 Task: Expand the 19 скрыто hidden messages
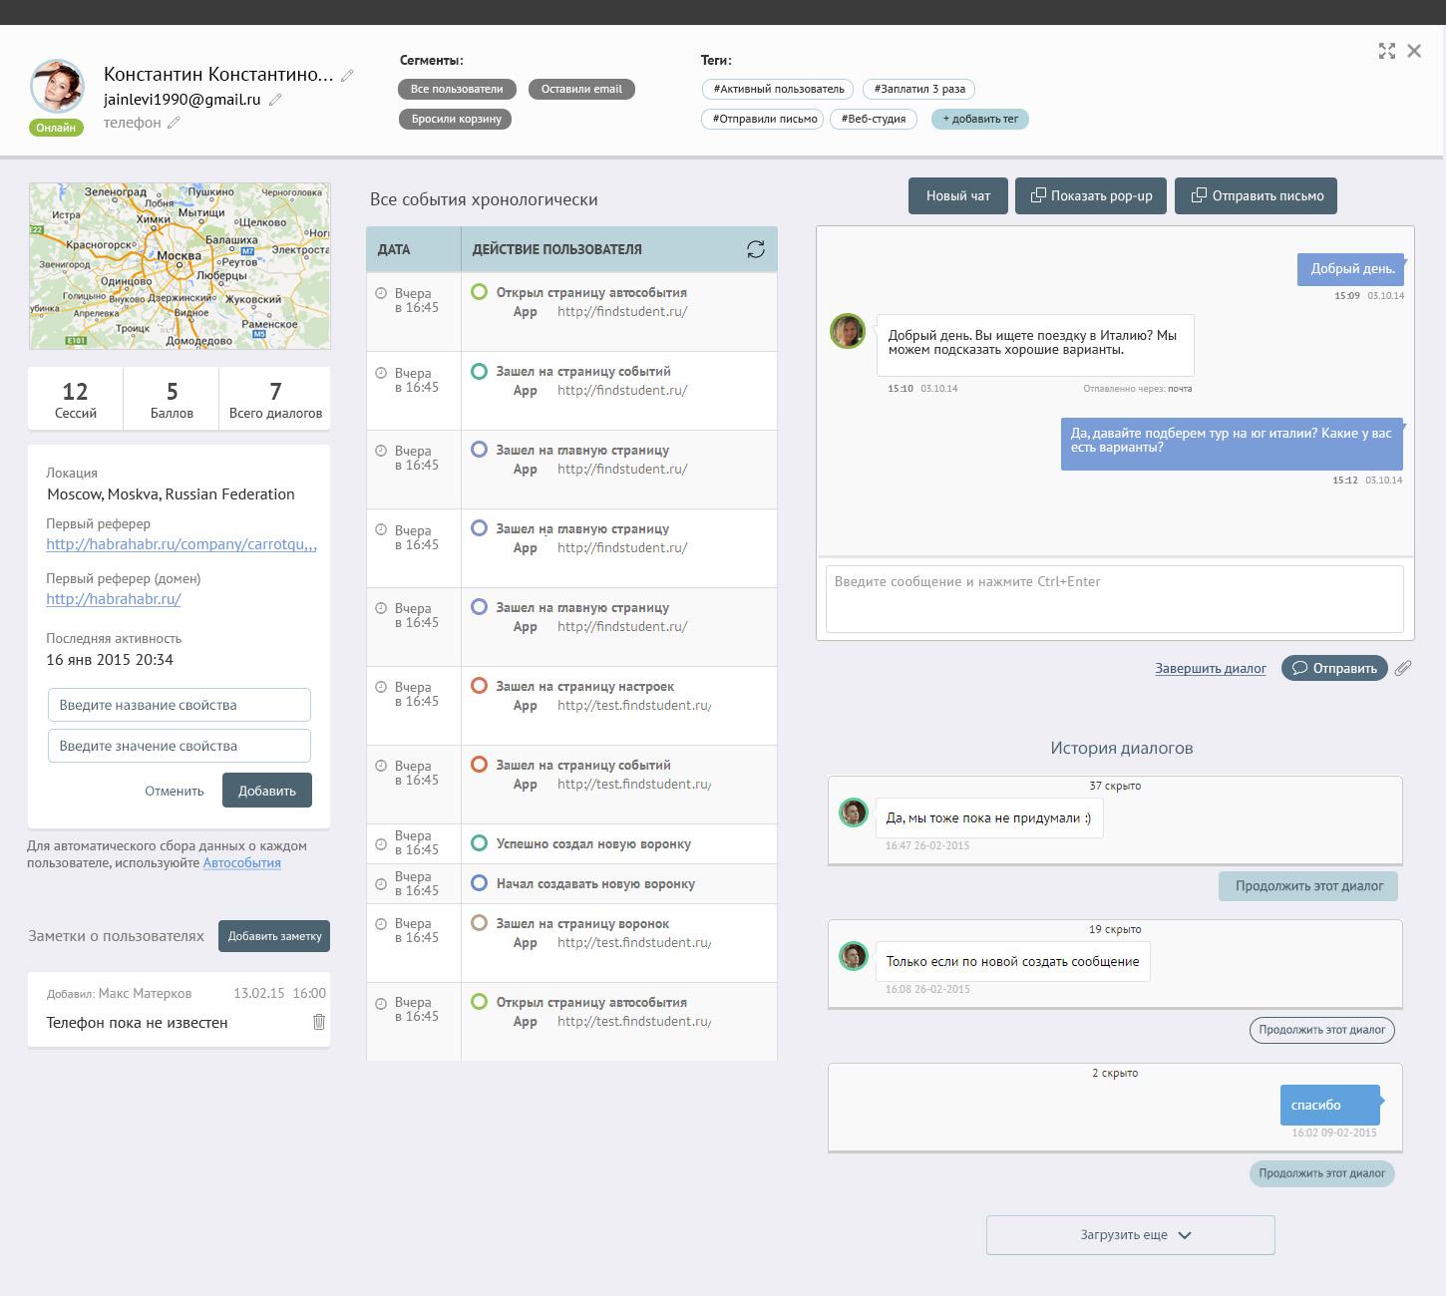tap(1115, 929)
